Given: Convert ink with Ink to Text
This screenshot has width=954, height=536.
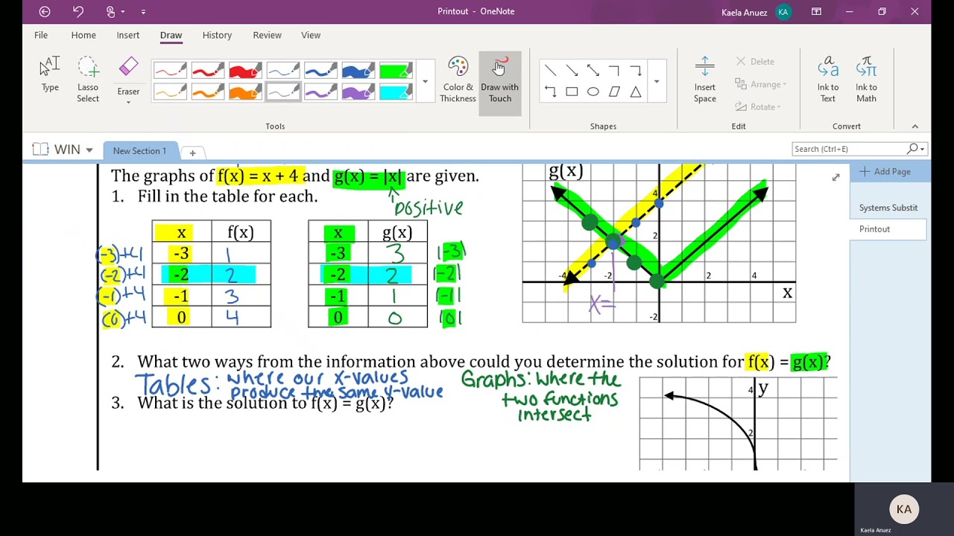Looking at the screenshot, I should coord(828,80).
